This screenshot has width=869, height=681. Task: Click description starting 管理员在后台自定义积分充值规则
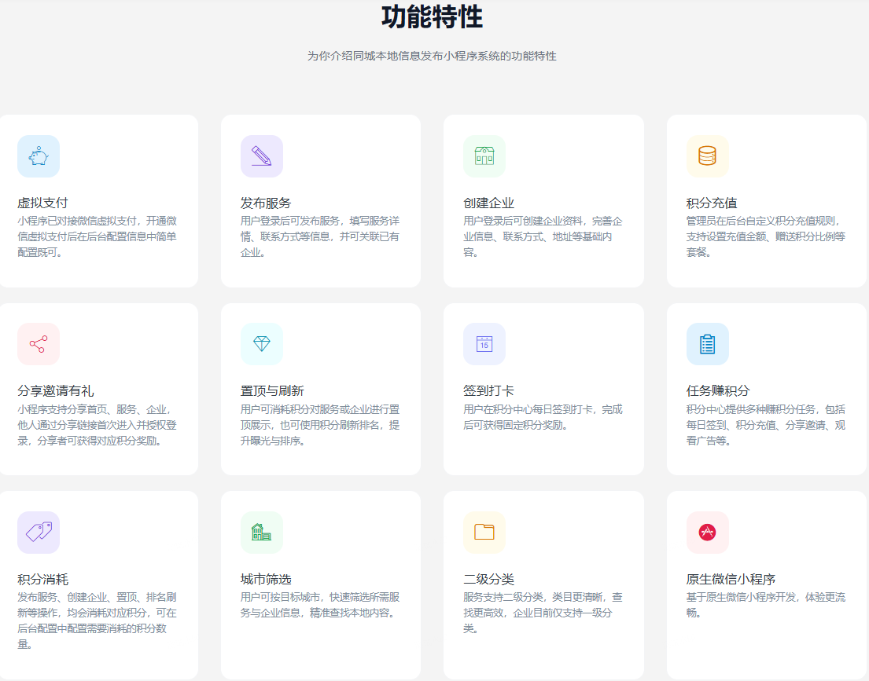click(x=766, y=236)
